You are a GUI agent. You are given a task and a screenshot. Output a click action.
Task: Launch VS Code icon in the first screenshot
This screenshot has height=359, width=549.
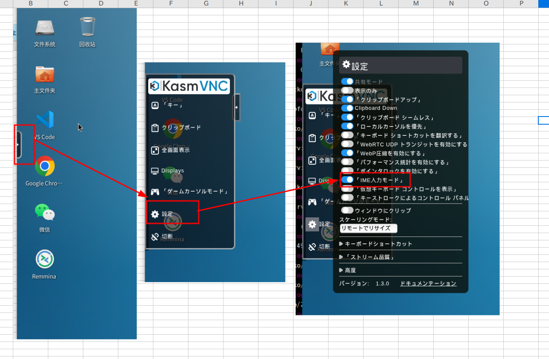point(45,120)
